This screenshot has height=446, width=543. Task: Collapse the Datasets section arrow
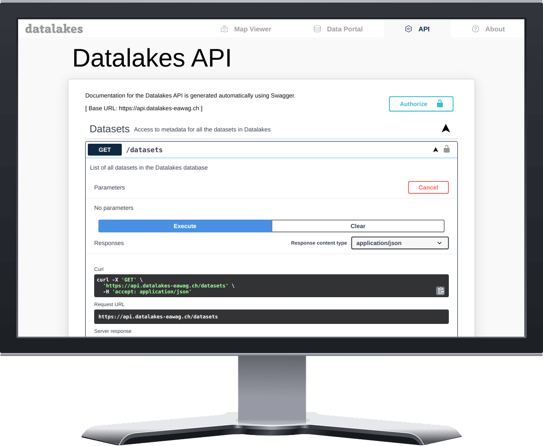(445, 128)
